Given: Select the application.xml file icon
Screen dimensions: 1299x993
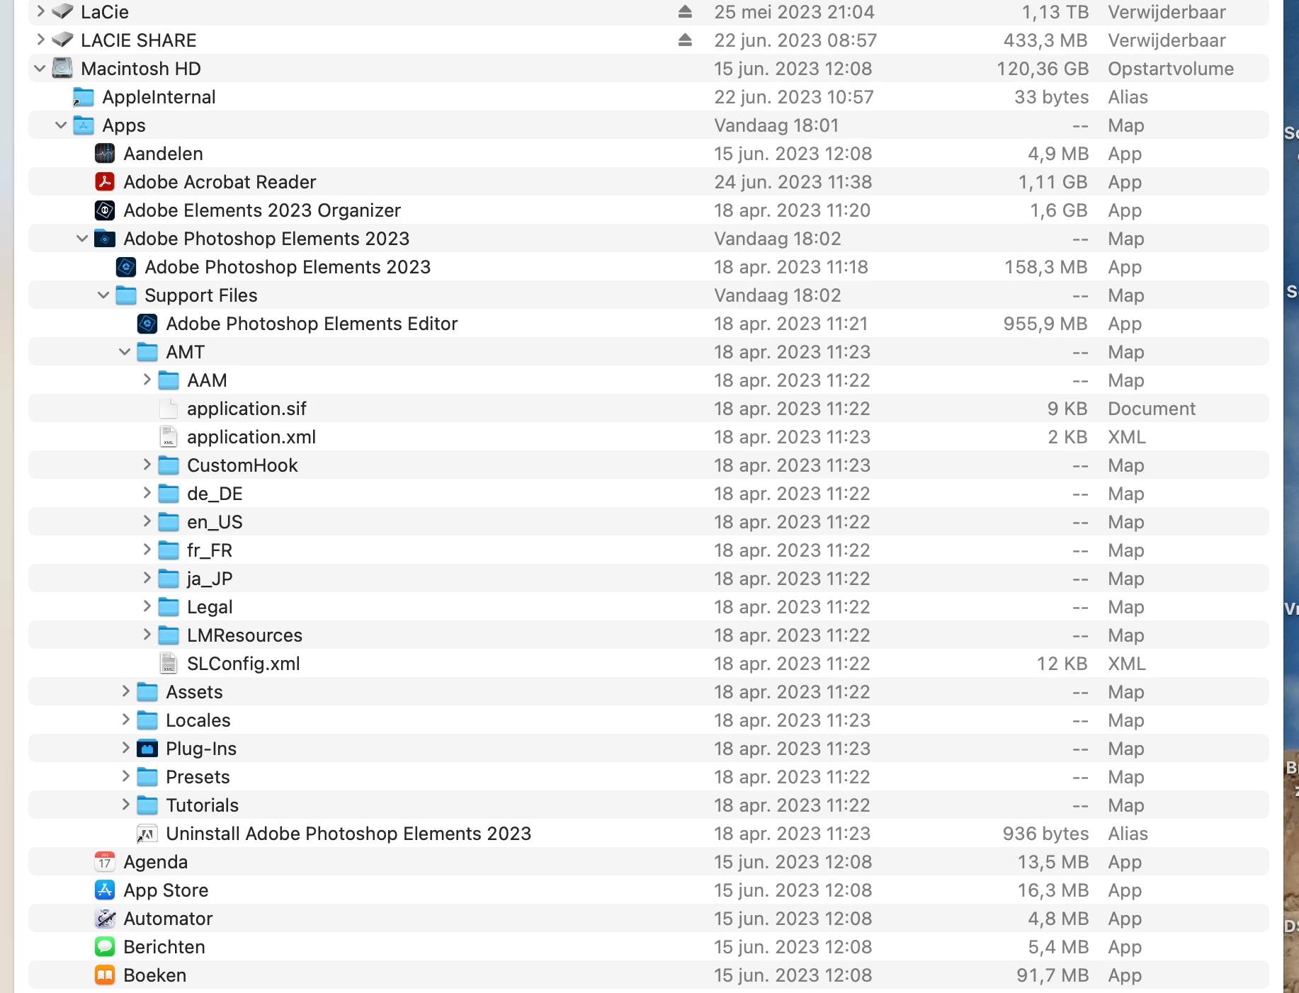Looking at the screenshot, I should (x=169, y=437).
